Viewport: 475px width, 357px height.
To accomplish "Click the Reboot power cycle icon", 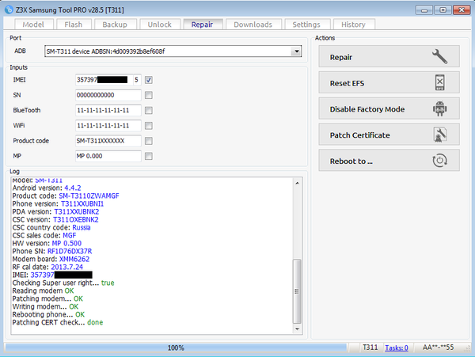I will pyautogui.click(x=440, y=161).
